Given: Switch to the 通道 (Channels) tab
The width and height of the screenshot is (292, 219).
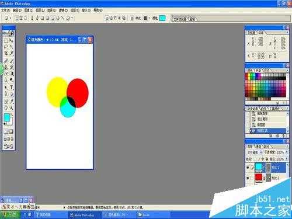Looking at the screenshot, I should point(258,146).
